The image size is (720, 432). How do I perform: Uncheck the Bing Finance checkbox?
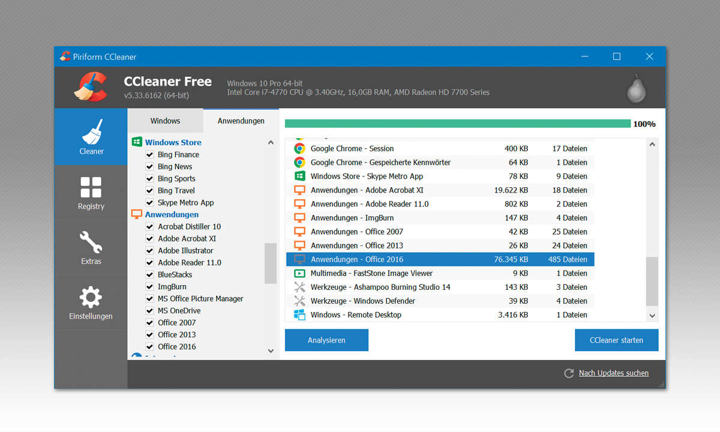click(150, 154)
